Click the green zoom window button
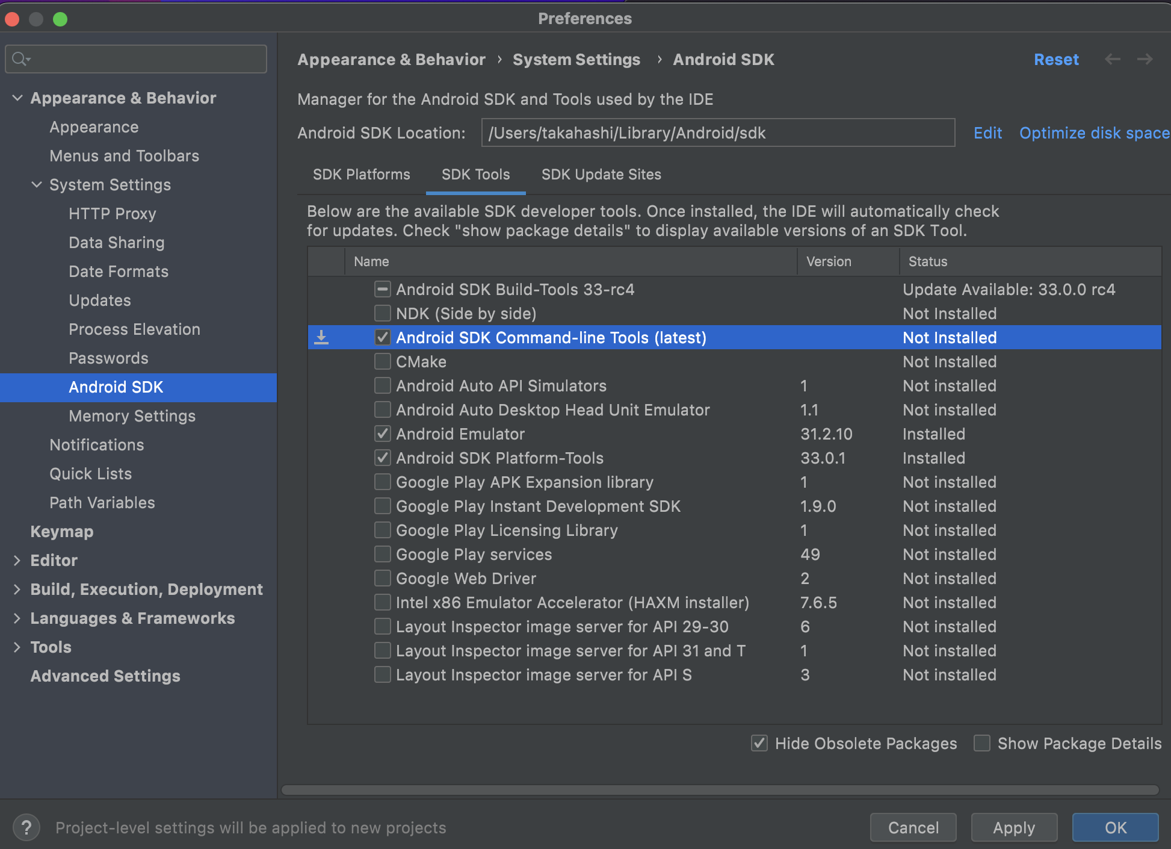Viewport: 1171px width, 849px height. click(60, 19)
